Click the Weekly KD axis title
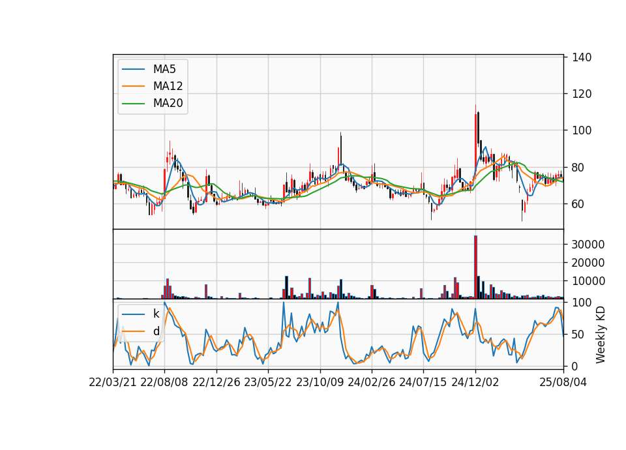 [601, 335]
